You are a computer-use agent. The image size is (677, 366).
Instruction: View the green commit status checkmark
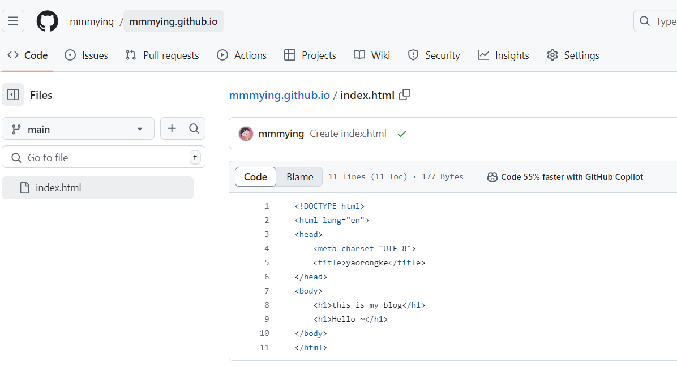(402, 134)
